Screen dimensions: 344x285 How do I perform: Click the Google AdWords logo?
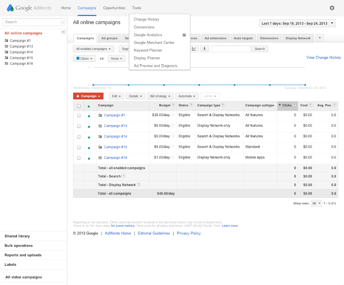coord(30,8)
